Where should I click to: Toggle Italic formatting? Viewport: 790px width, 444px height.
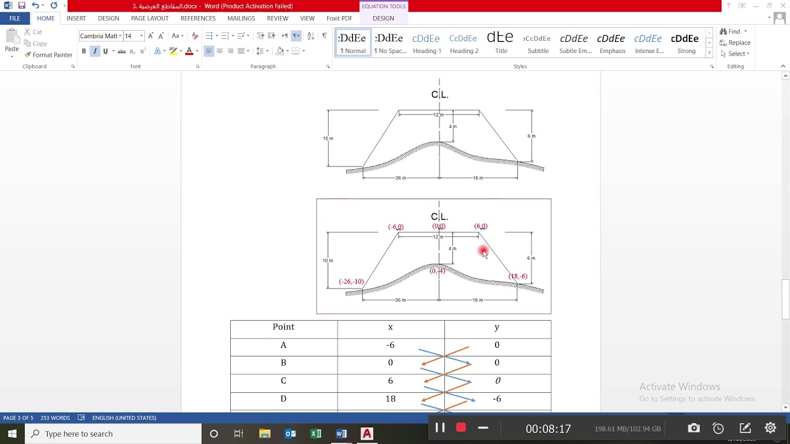click(94, 51)
